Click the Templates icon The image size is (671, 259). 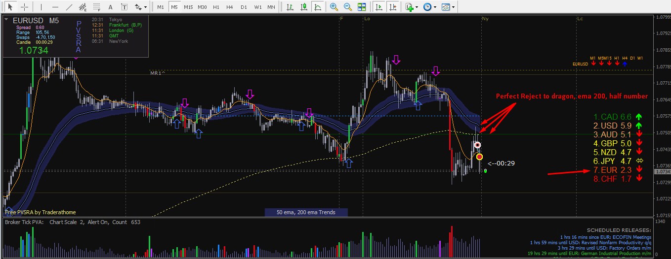446,7
